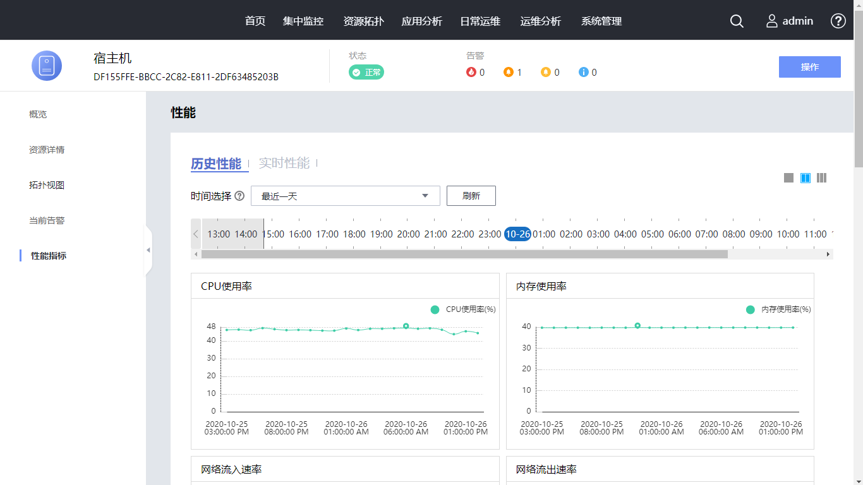Click the horizontal timeline scrollbar
Screen dimensions: 863x485
tap(464, 254)
